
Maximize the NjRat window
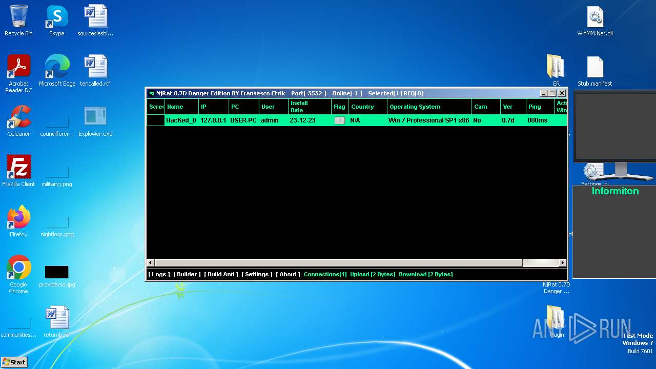pyautogui.click(x=552, y=93)
